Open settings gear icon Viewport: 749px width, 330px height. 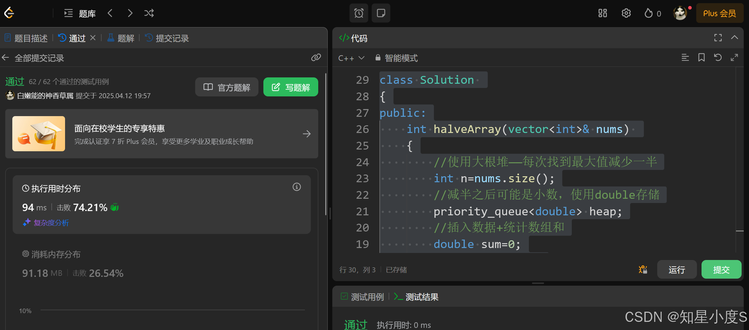tap(626, 13)
